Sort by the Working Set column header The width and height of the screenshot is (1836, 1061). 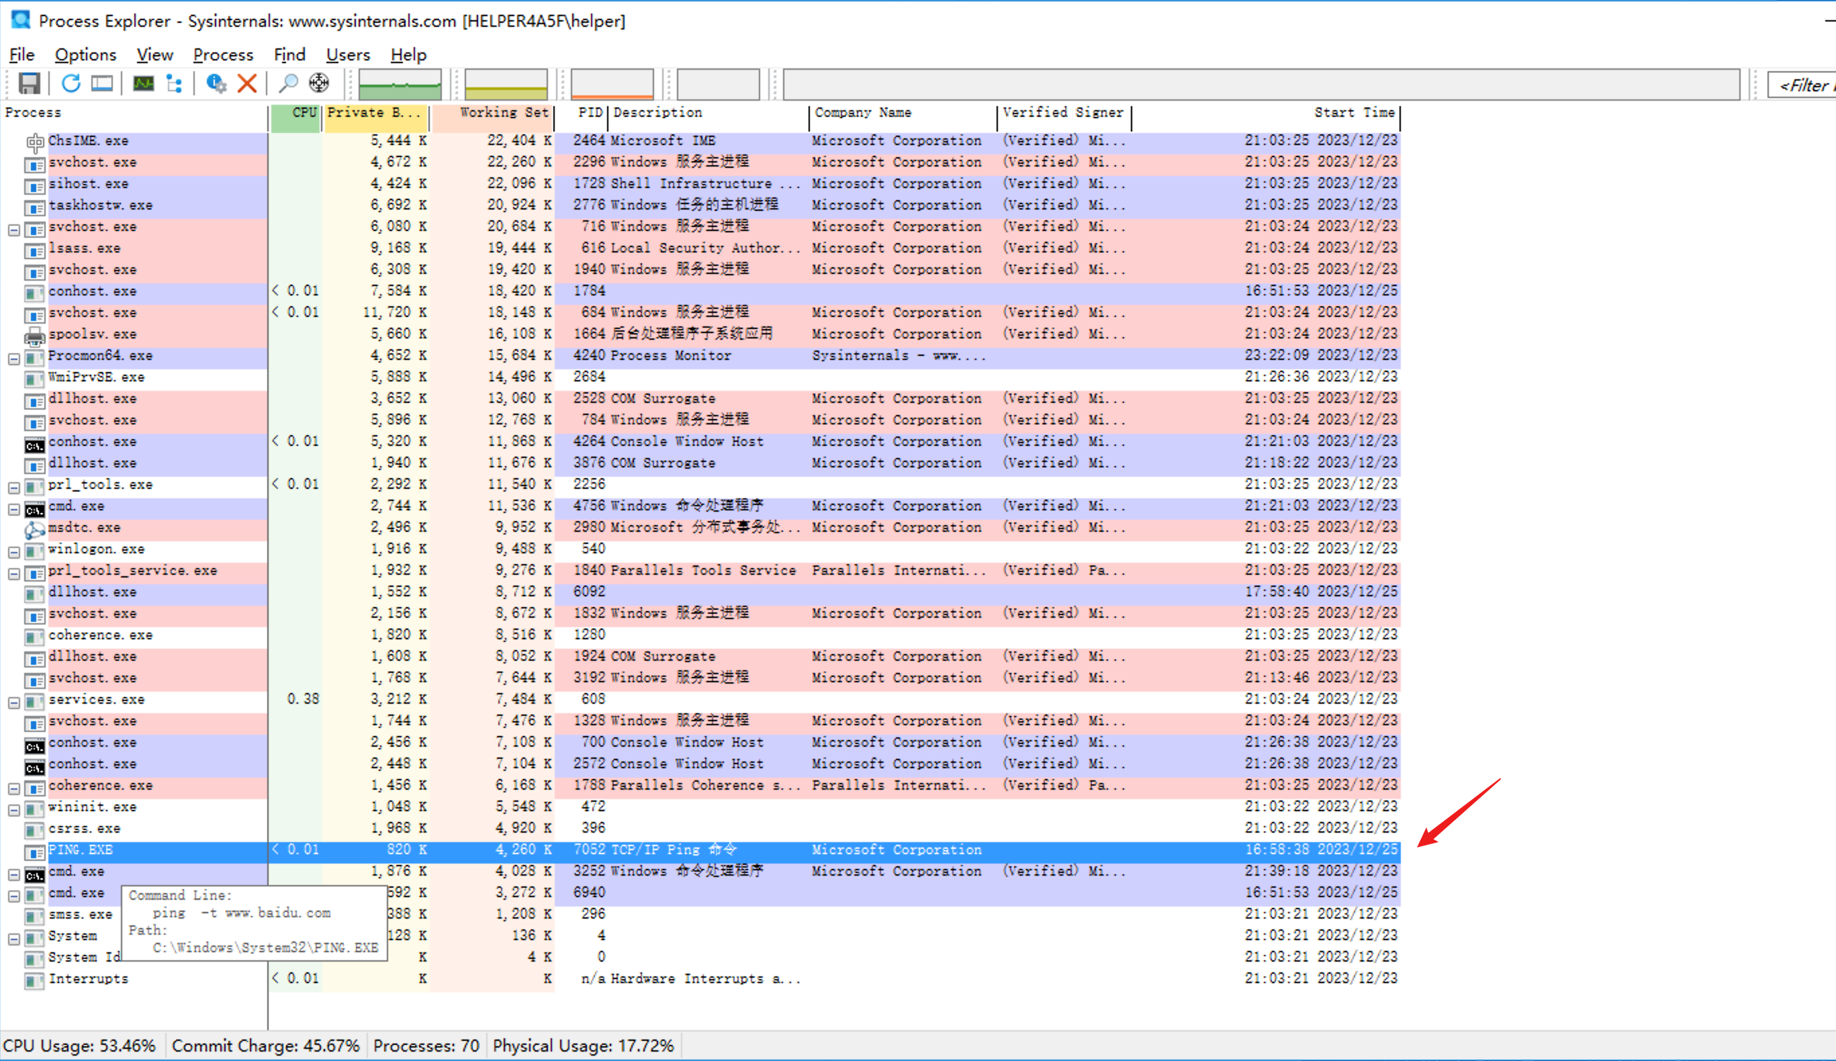(x=503, y=112)
